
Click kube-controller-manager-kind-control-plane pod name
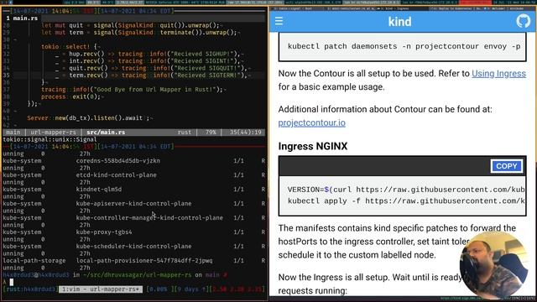point(149,218)
